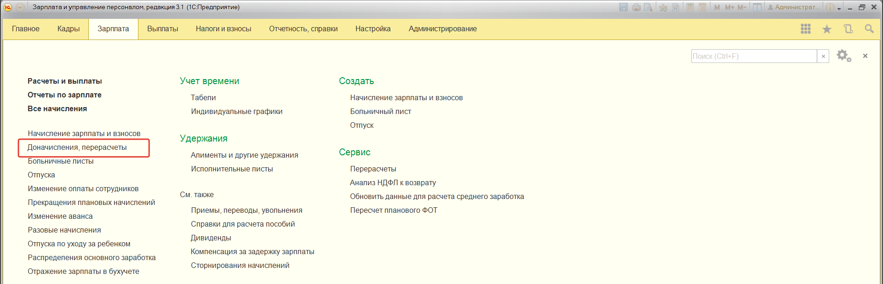Open Распределения основного заработка
883x284 pixels.
point(92,257)
